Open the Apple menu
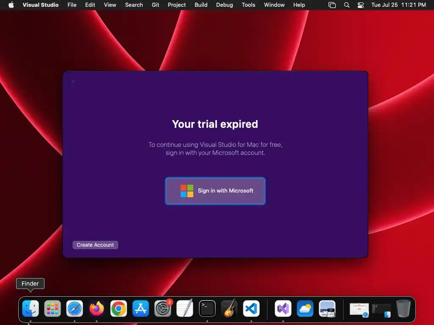 point(11,5)
